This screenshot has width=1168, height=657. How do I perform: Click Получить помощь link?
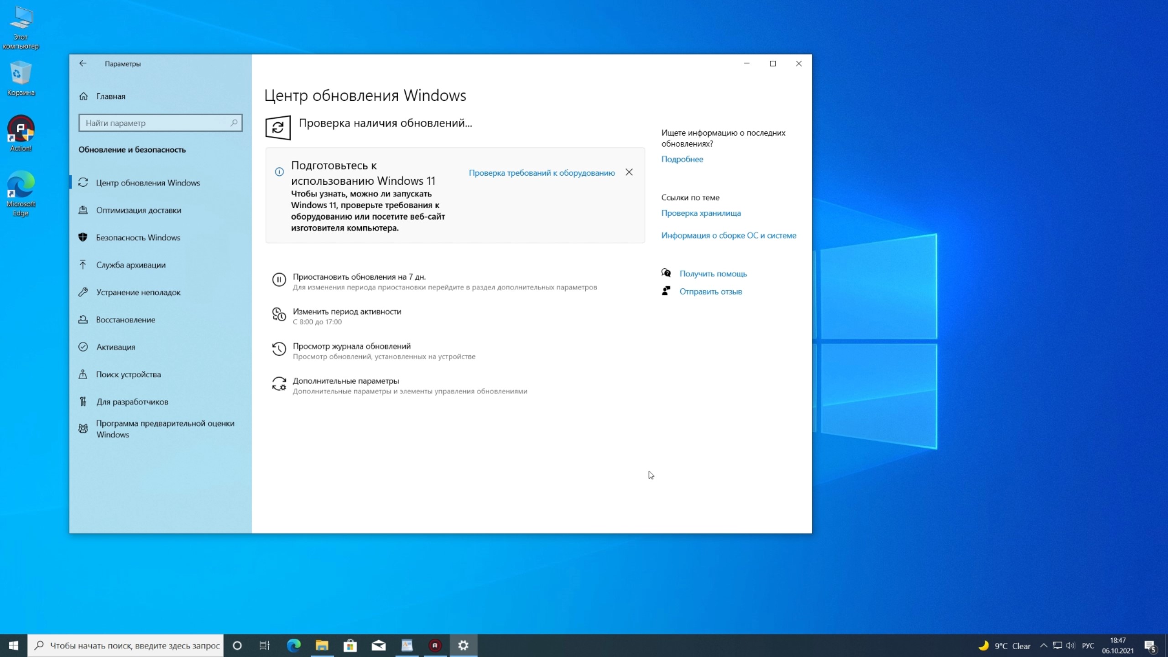(713, 274)
